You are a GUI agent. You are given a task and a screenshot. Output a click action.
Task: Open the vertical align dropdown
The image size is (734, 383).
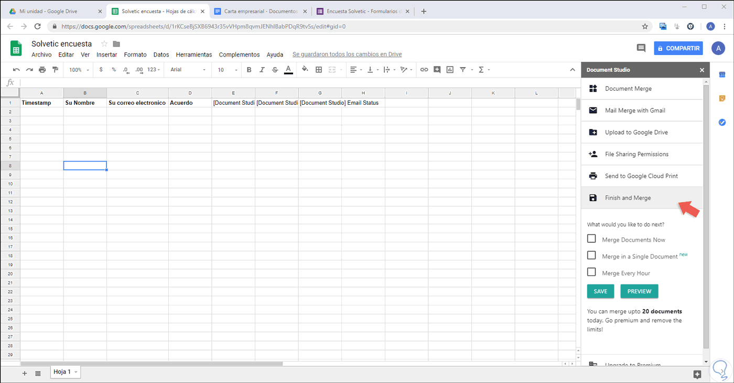click(x=373, y=70)
